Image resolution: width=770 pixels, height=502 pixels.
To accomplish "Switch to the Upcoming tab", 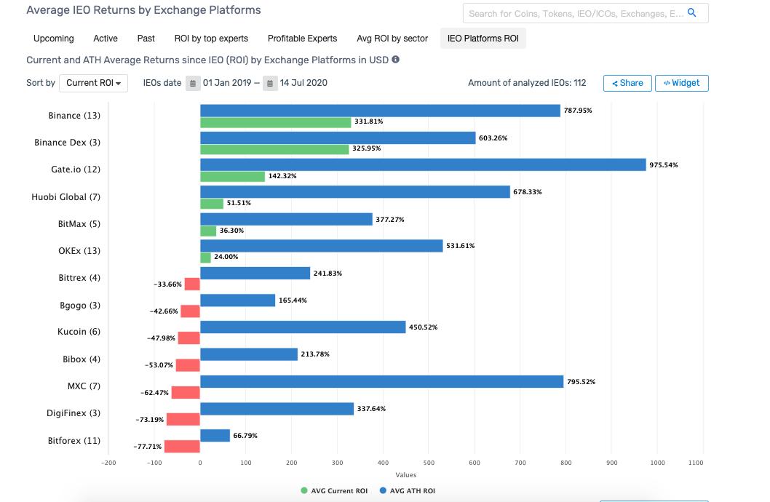I will tap(54, 39).
